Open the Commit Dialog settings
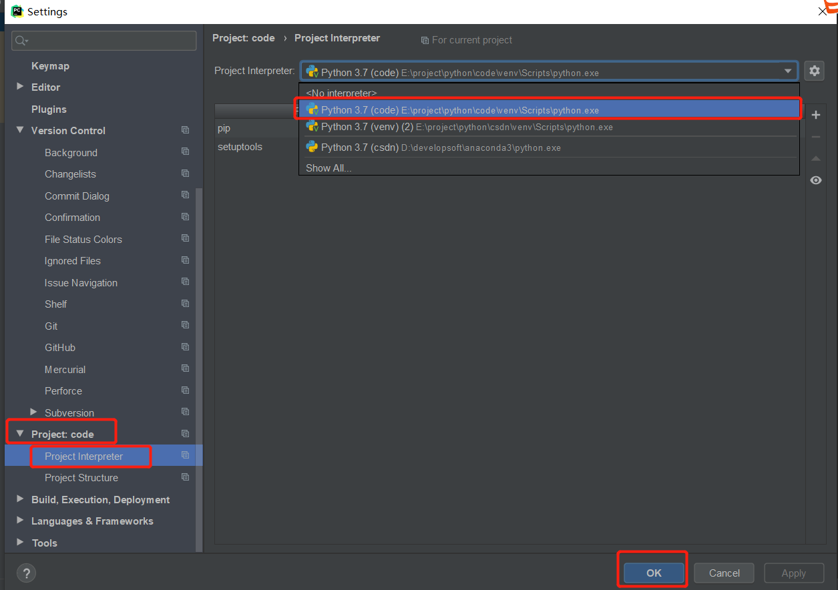The height and width of the screenshot is (590, 838). 77,196
